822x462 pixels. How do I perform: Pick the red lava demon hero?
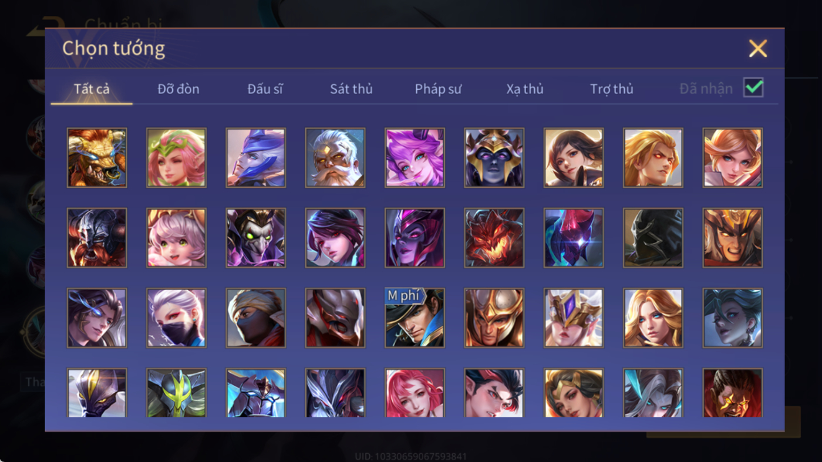(494, 238)
